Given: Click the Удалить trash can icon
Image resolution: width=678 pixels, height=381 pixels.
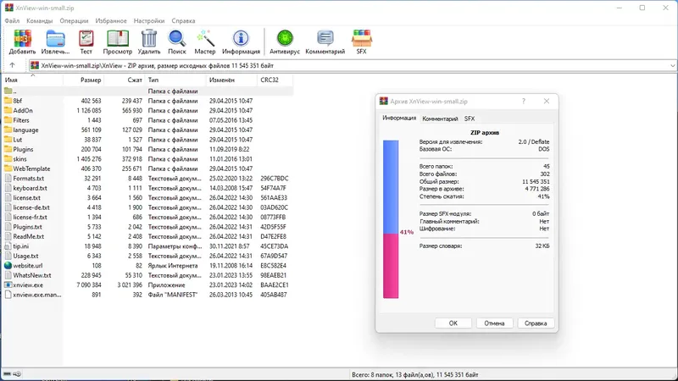Looking at the screenshot, I should click(x=149, y=38).
